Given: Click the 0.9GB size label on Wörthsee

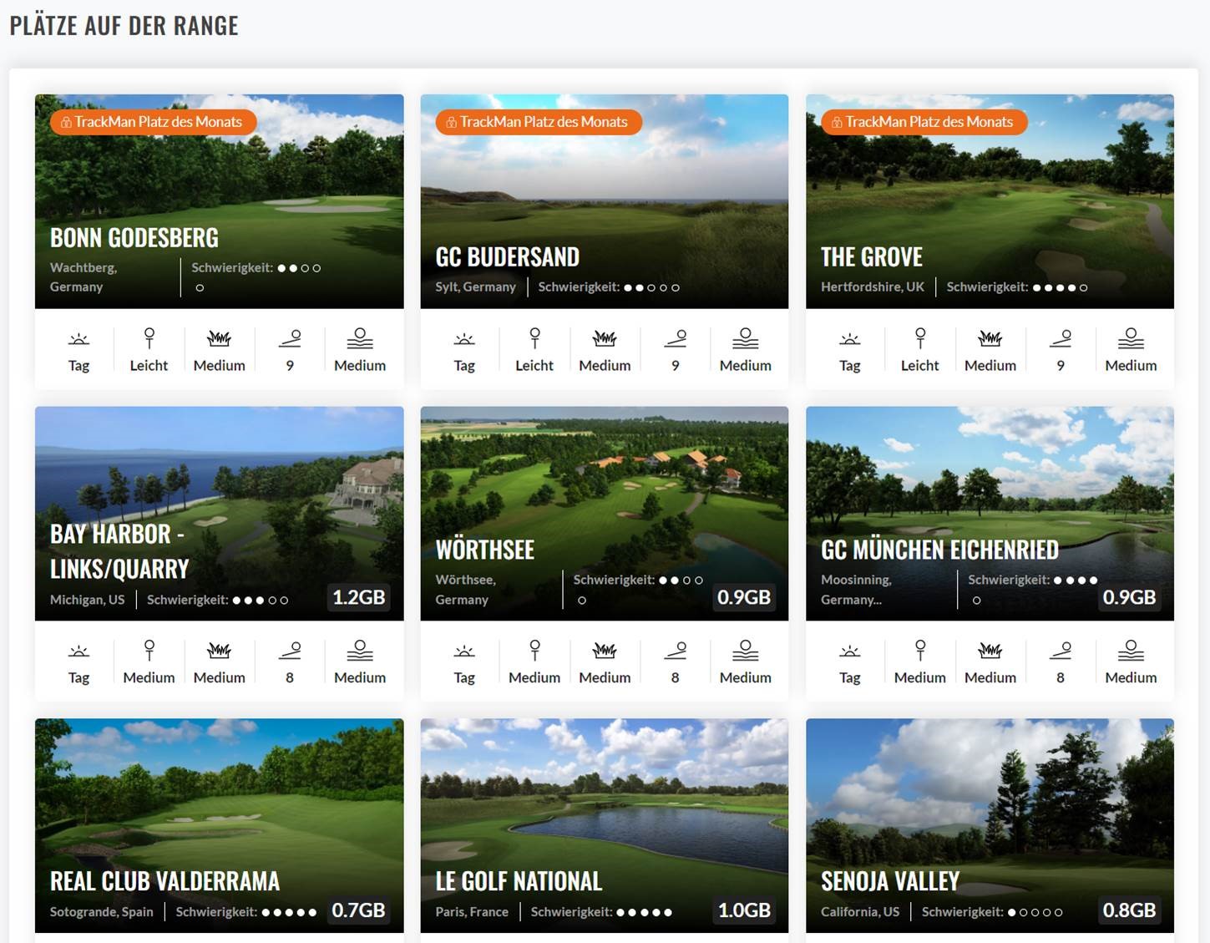Looking at the screenshot, I should pos(744,597).
